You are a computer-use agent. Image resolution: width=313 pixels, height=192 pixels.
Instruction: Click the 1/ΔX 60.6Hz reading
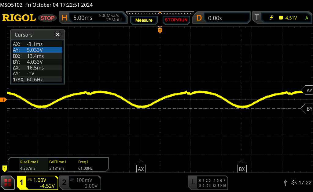[x=38, y=79]
